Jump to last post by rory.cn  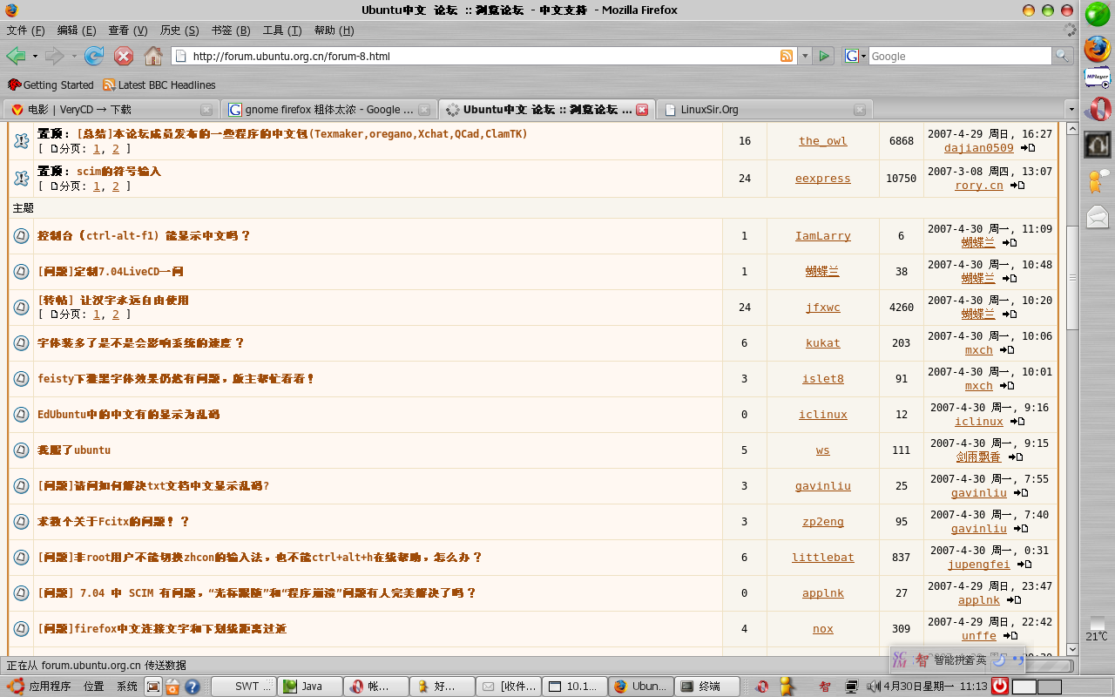tap(1017, 186)
